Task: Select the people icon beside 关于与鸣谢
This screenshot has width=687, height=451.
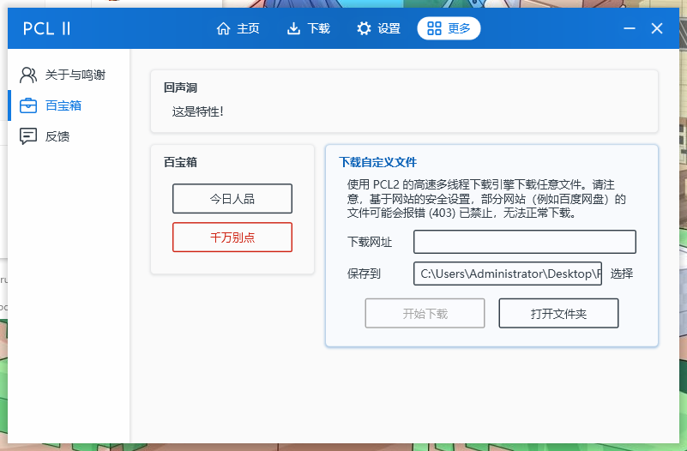Action: tap(28, 75)
